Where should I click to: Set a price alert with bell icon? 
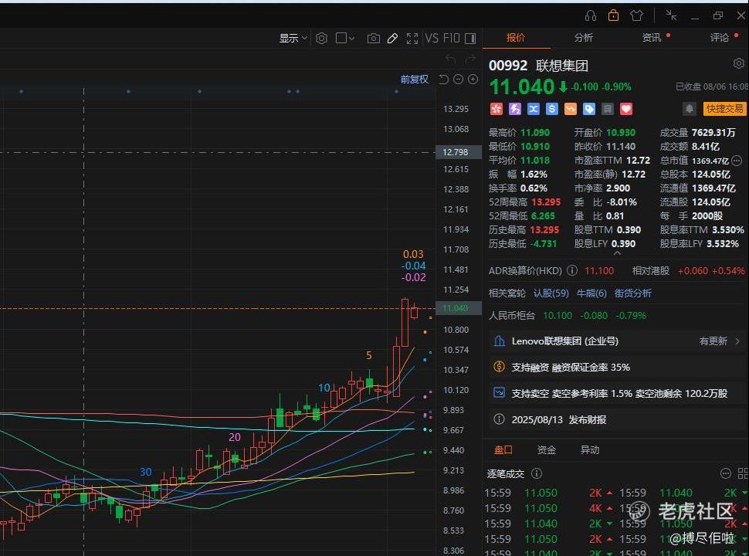(x=690, y=110)
